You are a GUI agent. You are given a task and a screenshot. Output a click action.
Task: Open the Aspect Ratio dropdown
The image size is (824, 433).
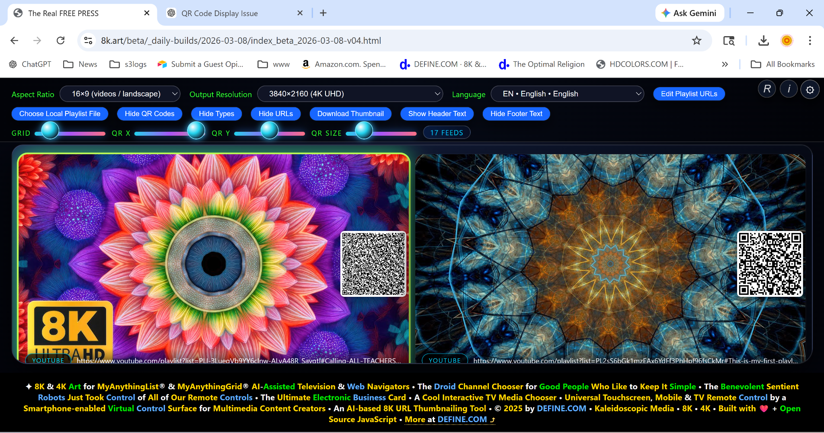[x=120, y=94]
